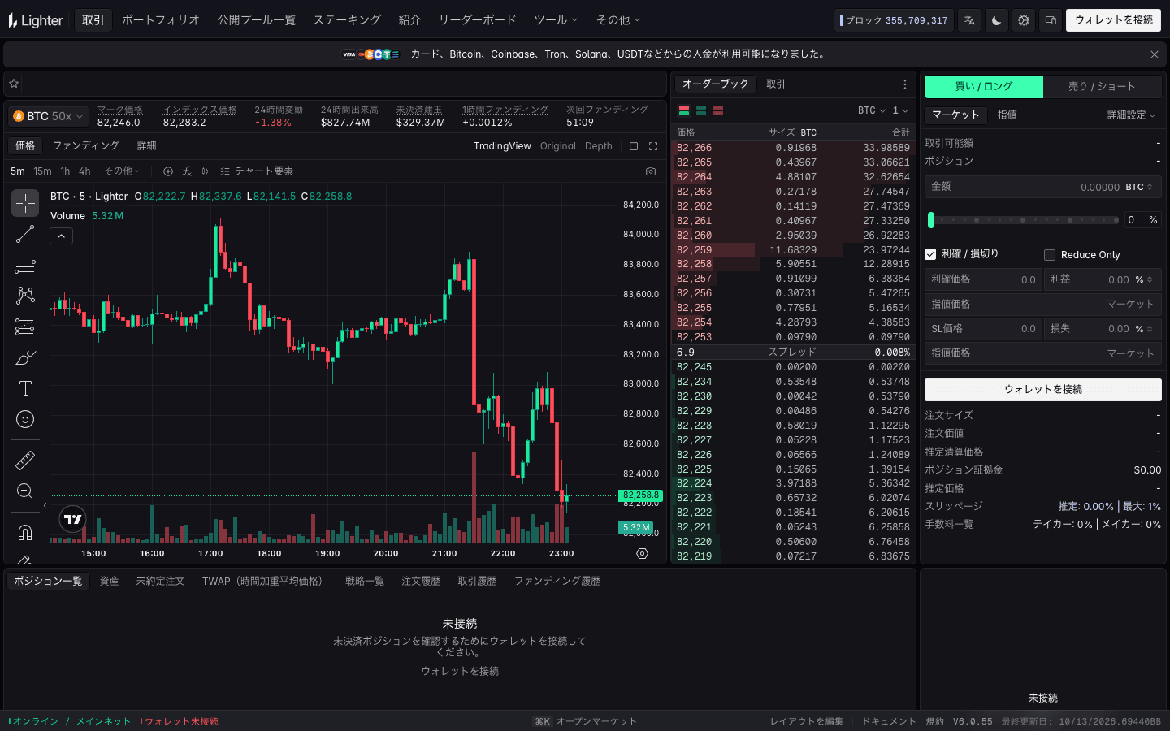Enable the Reduce Only checkbox
Screen dimensions: 1170x731
pos(1050,255)
